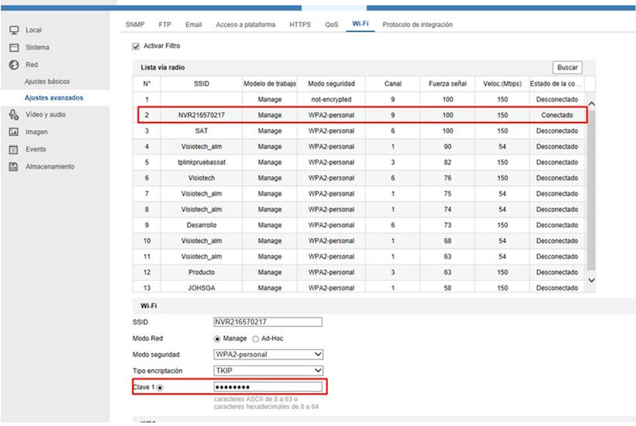Screen dimensions: 636x426
Task: Open the Local monitor icon
Action: 14,30
